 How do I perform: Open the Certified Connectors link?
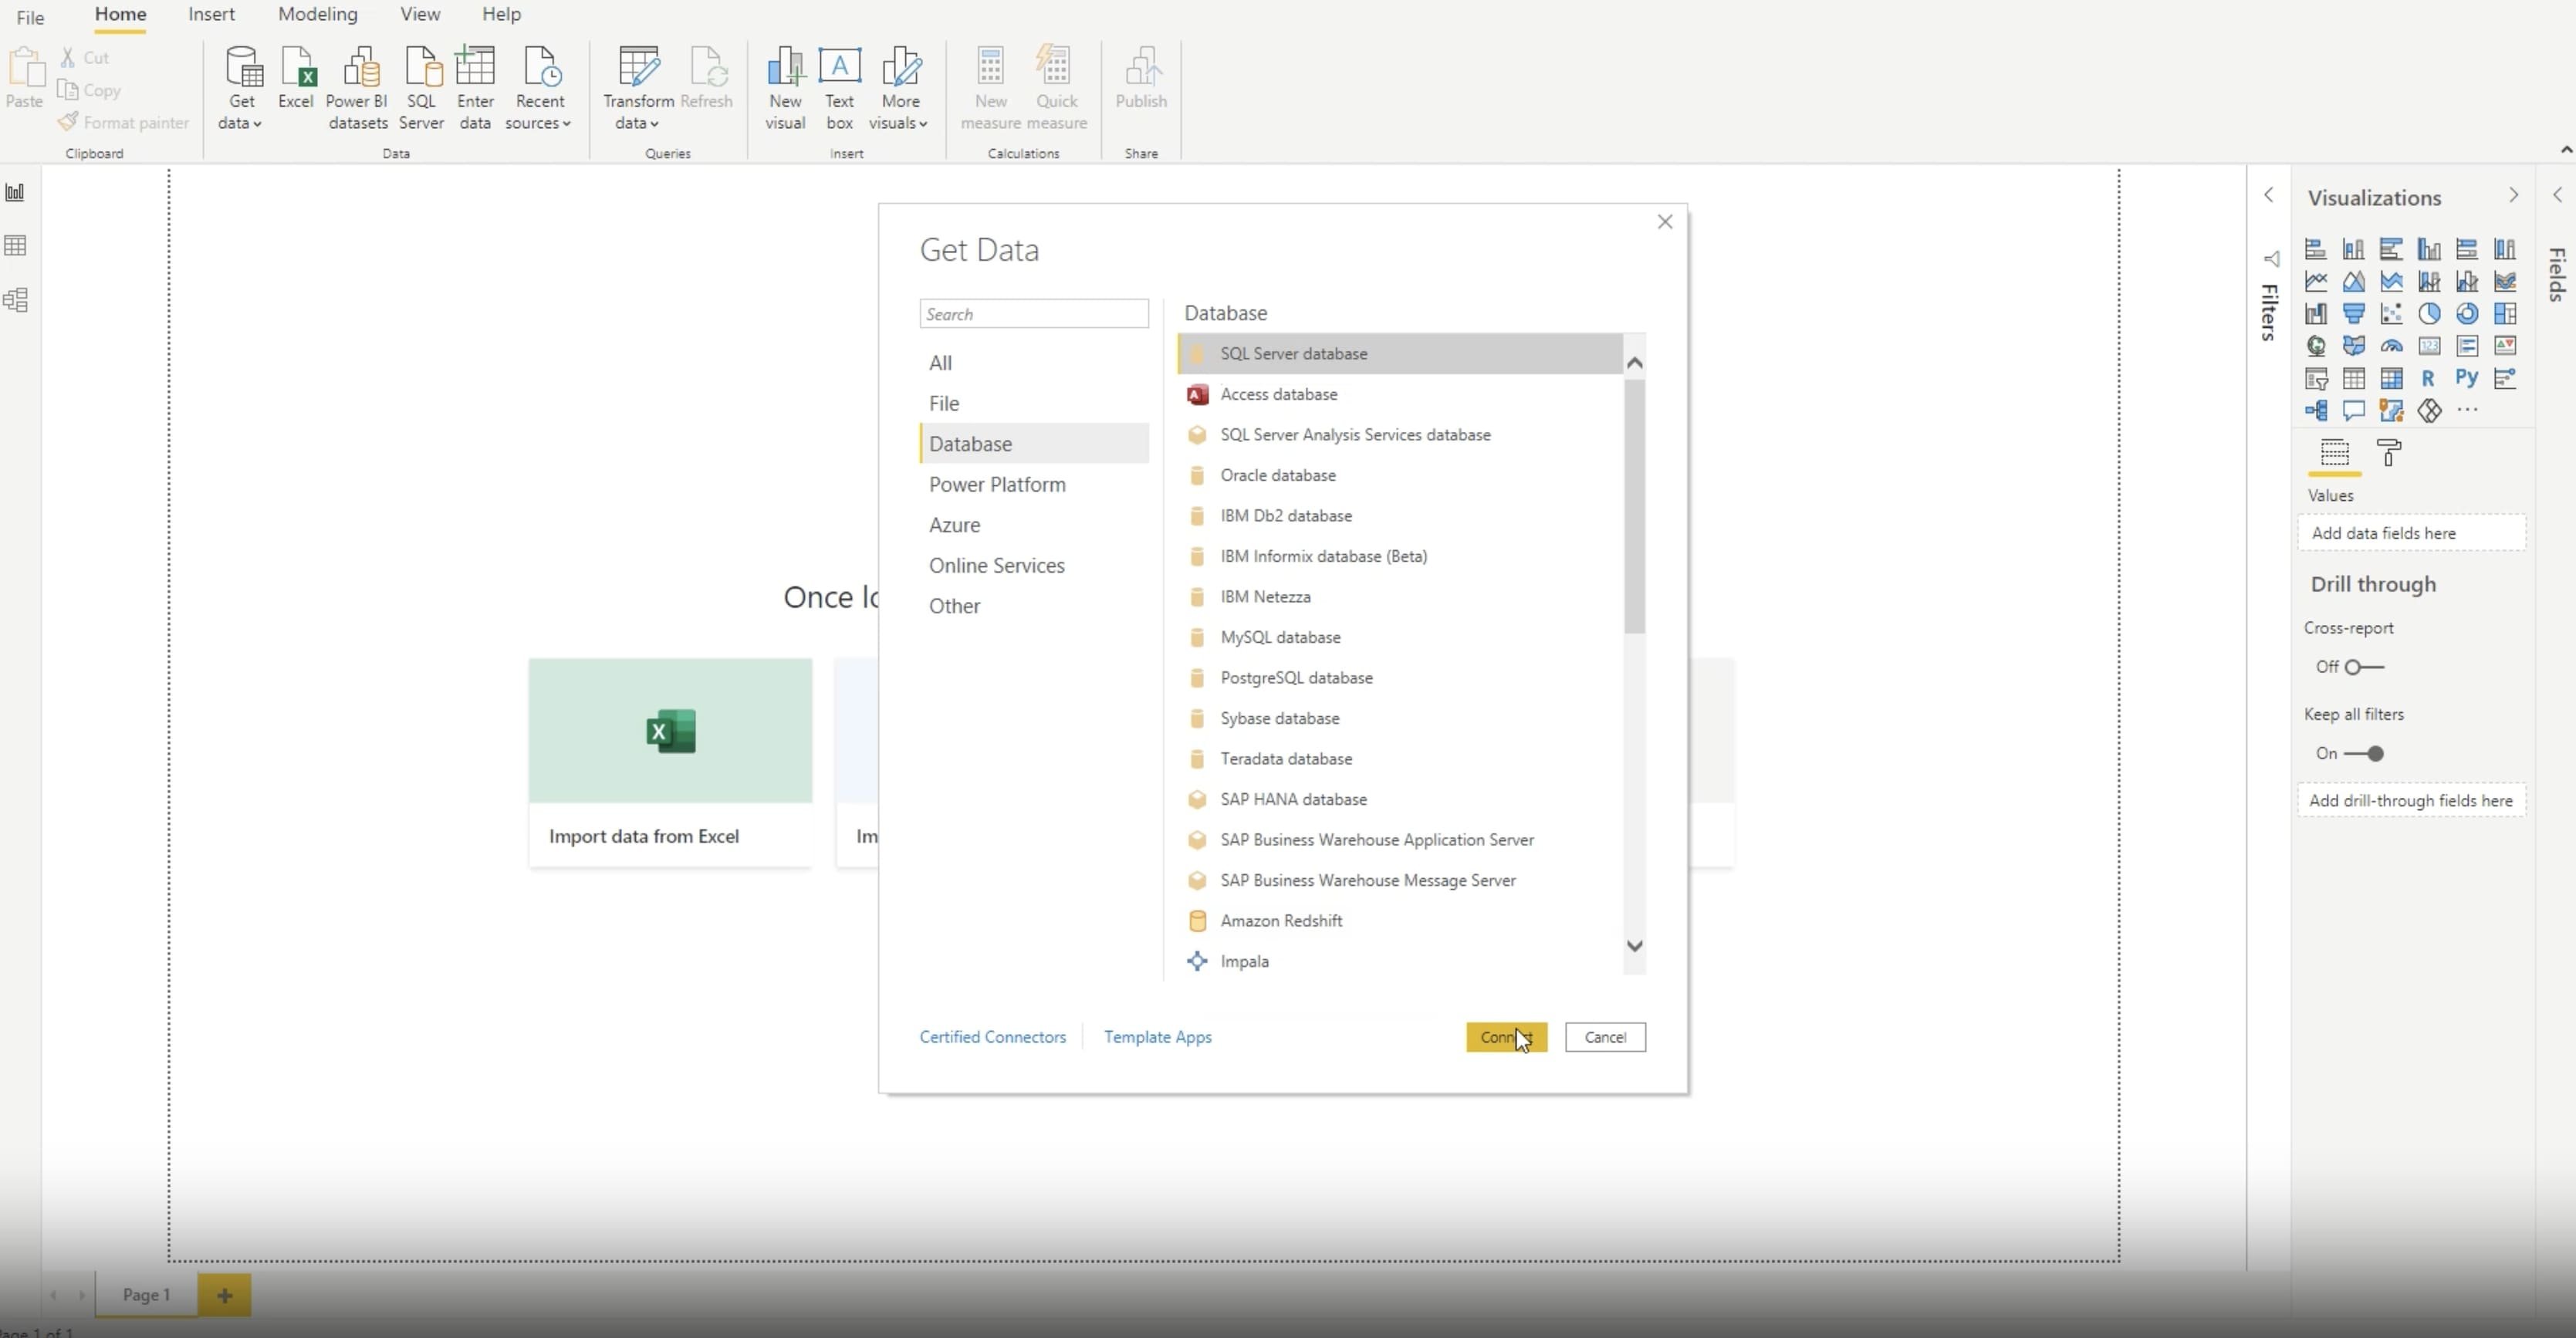992,1037
